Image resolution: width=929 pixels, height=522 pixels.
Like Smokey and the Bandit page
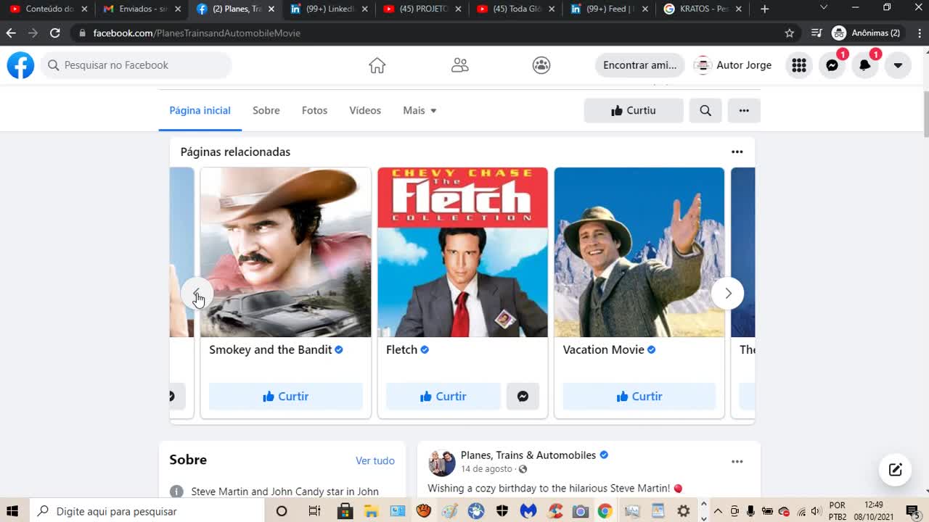[x=286, y=397]
